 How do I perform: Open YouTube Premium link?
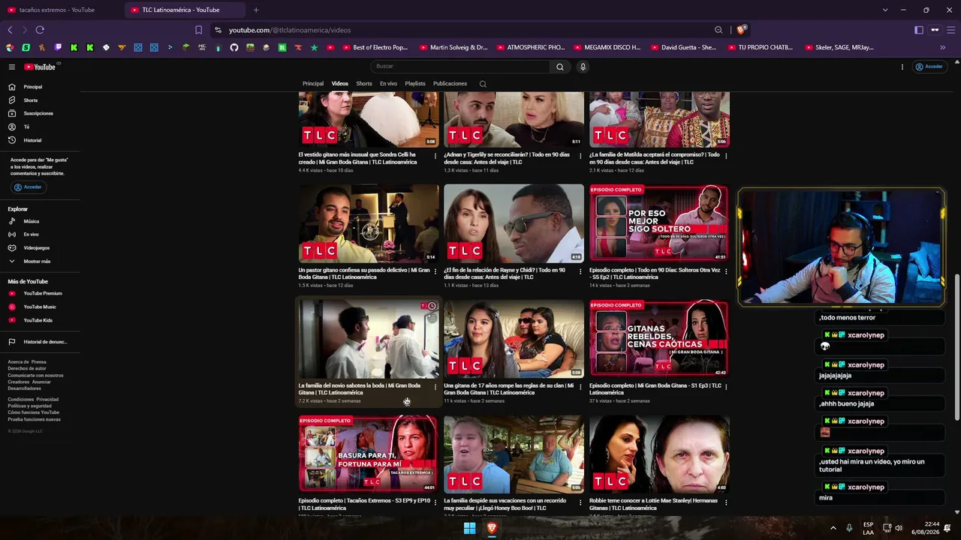[42, 293]
